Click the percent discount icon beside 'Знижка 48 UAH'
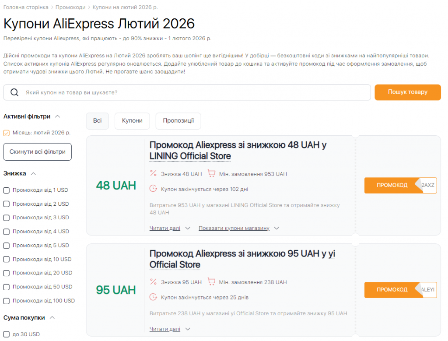 [154, 174]
